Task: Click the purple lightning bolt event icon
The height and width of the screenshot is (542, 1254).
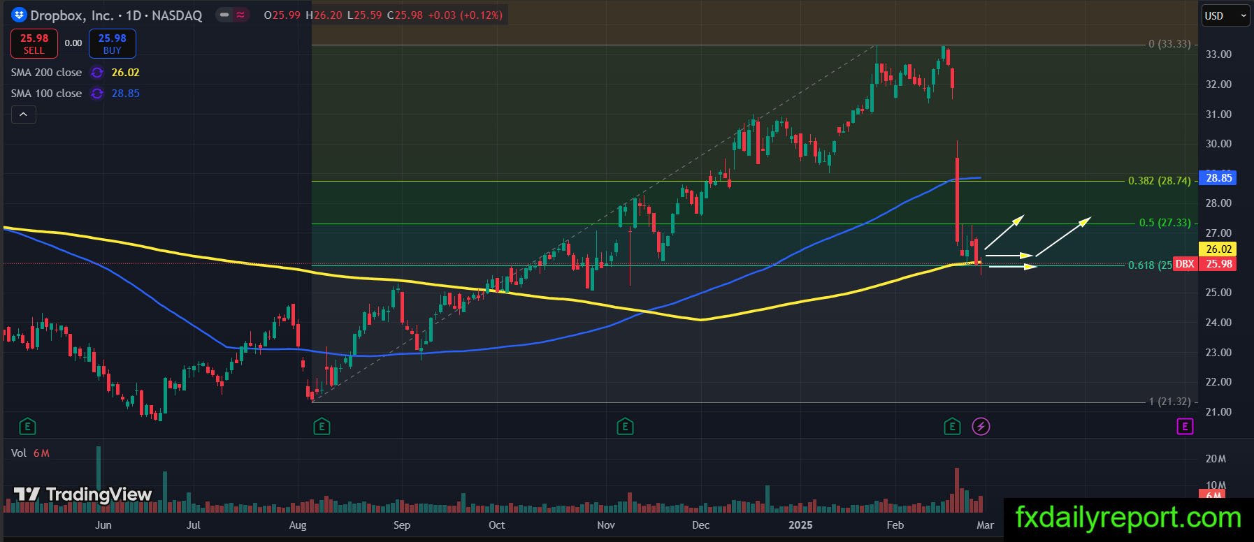Action: pyautogui.click(x=981, y=426)
